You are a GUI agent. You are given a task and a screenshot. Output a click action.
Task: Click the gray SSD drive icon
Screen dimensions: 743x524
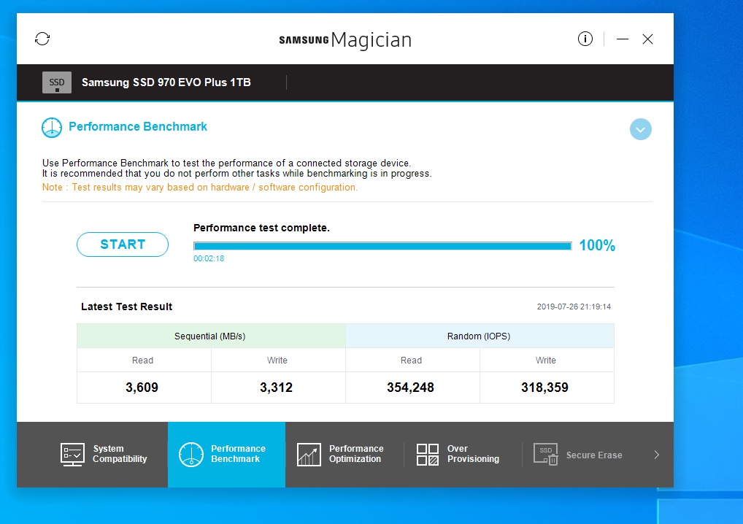(x=57, y=82)
